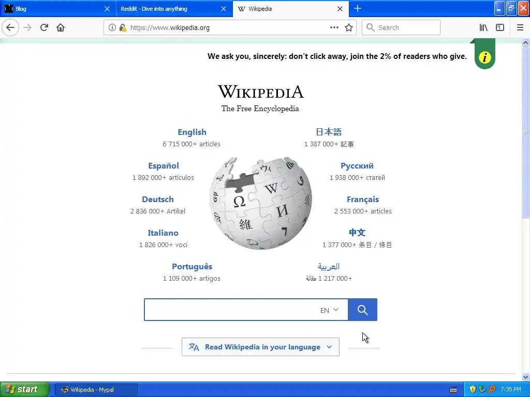Screen dimensions: 530x397
Task: Open page actions three-dot menu
Action: [334, 28]
